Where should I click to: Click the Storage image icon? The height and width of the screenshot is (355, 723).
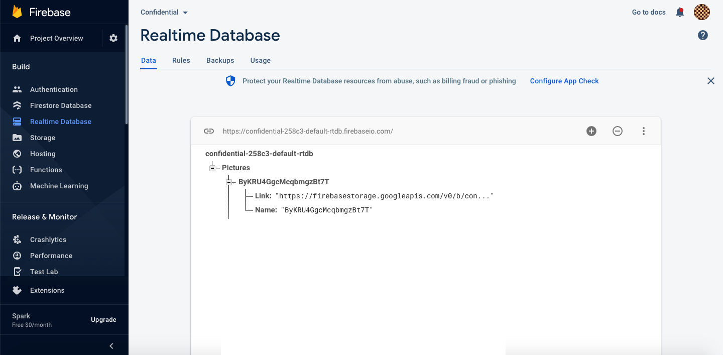point(17,138)
